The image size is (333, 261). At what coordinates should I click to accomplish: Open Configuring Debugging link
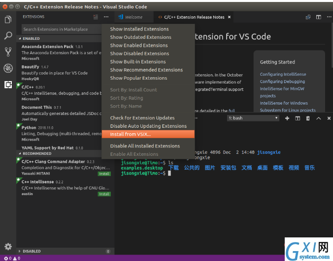click(x=282, y=82)
